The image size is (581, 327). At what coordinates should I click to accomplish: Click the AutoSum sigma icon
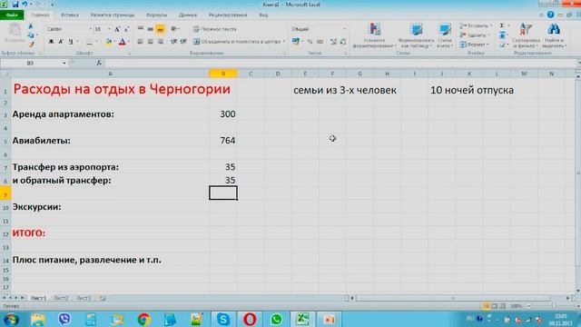(502, 25)
